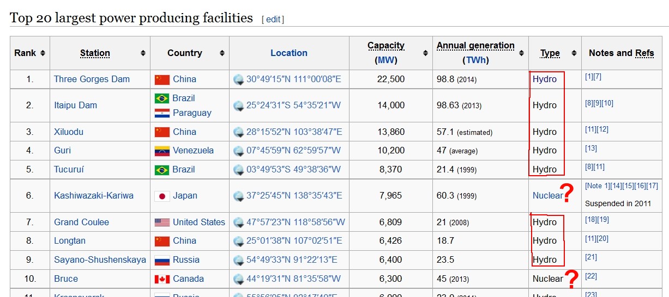Sort table by Country column arrows
This screenshot has height=297, width=669.
pos(222,53)
